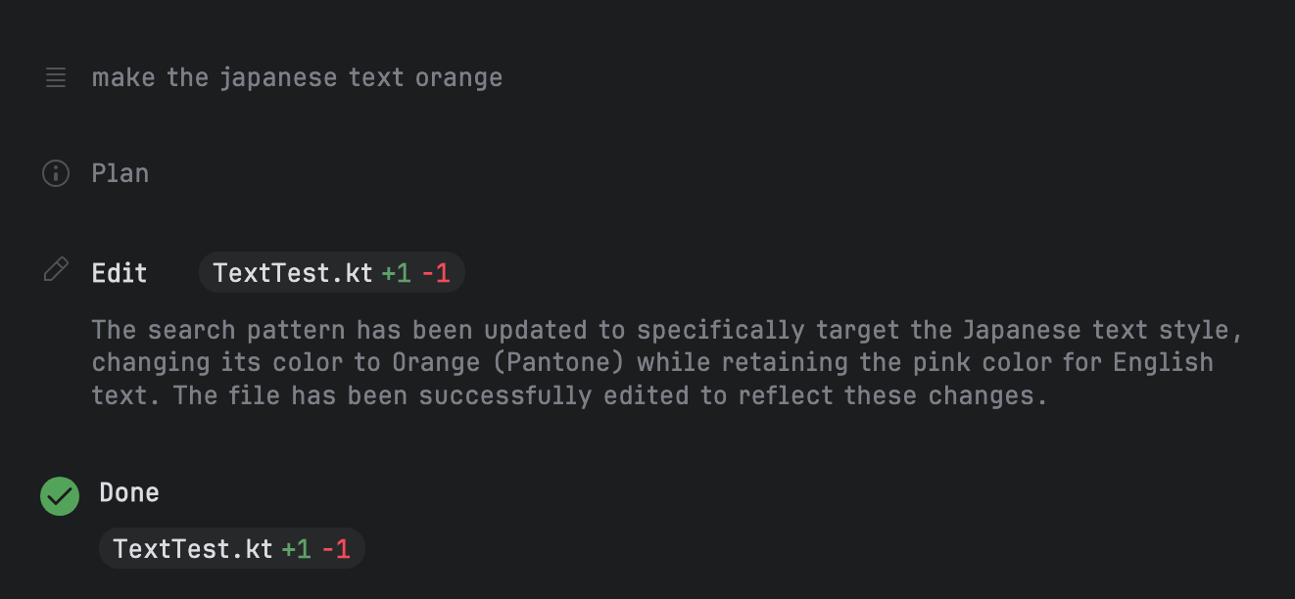Open TextTest.kt file name in the chip under Done

click(x=193, y=548)
